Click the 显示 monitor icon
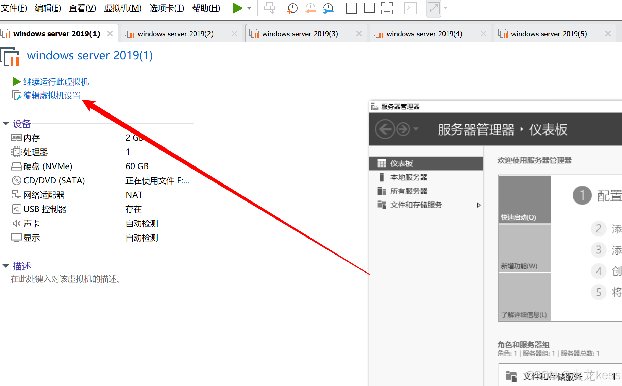Screen dimensions: 622x386 [16, 238]
